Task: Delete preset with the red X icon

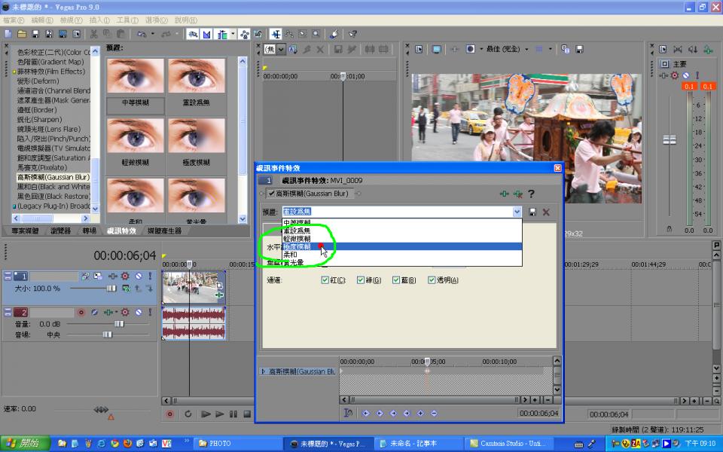Action: coord(546,212)
